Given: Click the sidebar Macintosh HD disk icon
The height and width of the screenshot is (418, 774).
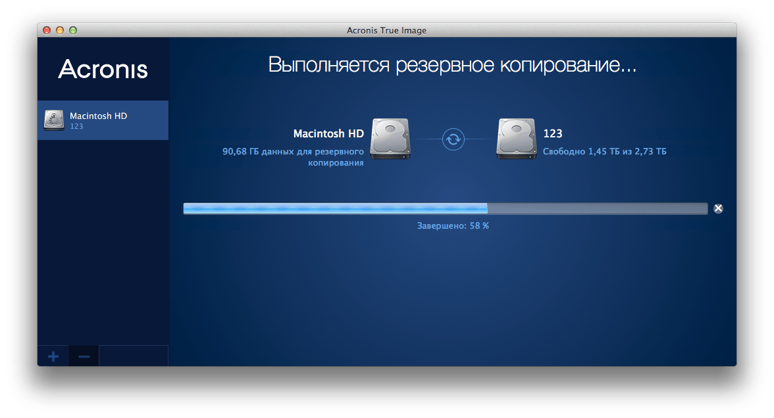Looking at the screenshot, I should 54,120.
